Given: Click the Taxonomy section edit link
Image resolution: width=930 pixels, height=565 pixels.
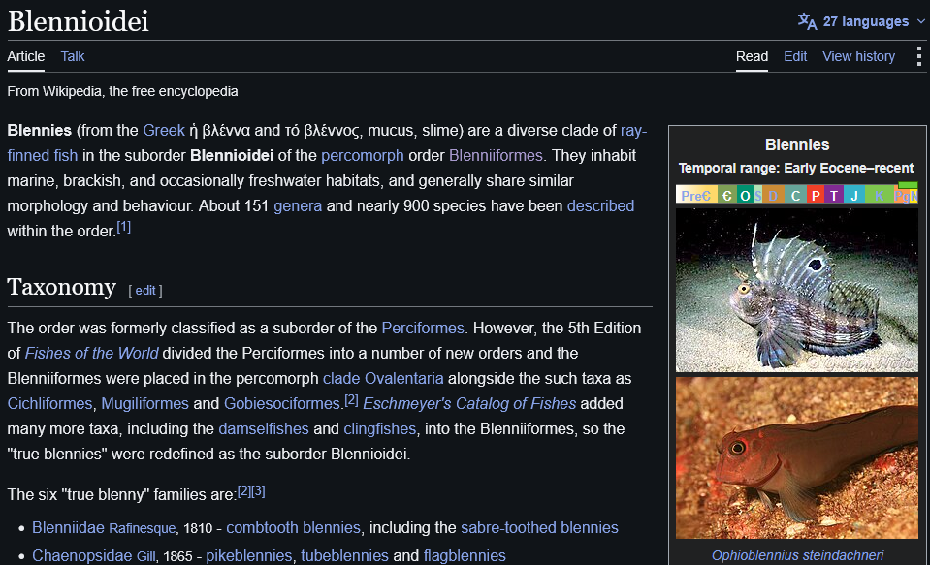Looking at the screenshot, I should (145, 291).
